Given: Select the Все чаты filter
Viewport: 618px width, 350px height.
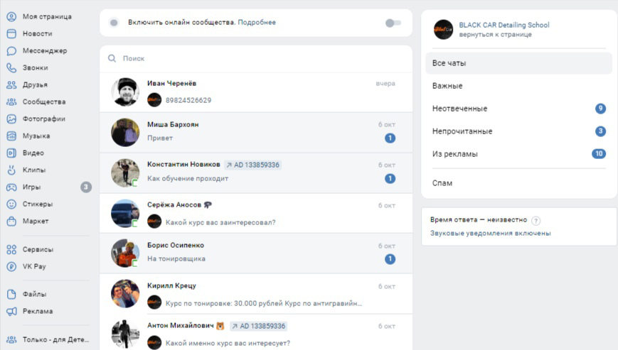Looking at the screenshot, I should click(x=518, y=63).
